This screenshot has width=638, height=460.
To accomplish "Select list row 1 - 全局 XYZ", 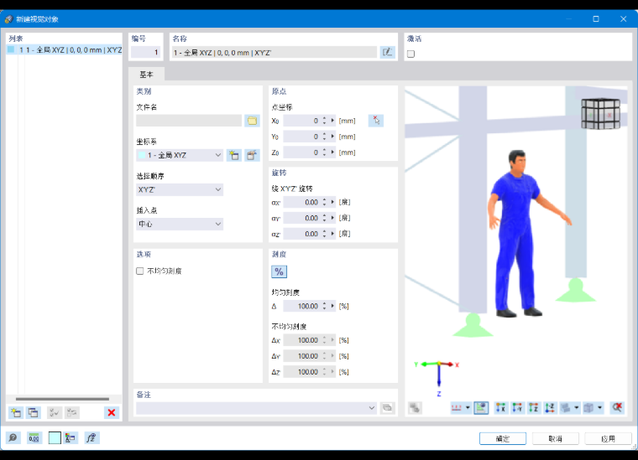I will (x=65, y=49).
